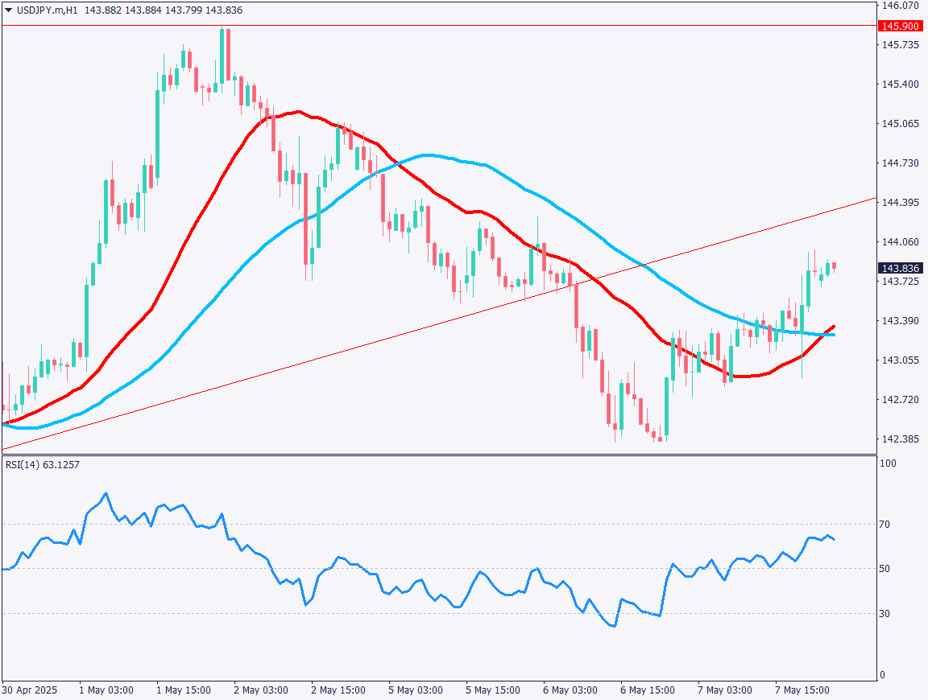
Task: Click the 30 Apr 2025 date label
Action: pyautogui.click(x=28, y=690)
